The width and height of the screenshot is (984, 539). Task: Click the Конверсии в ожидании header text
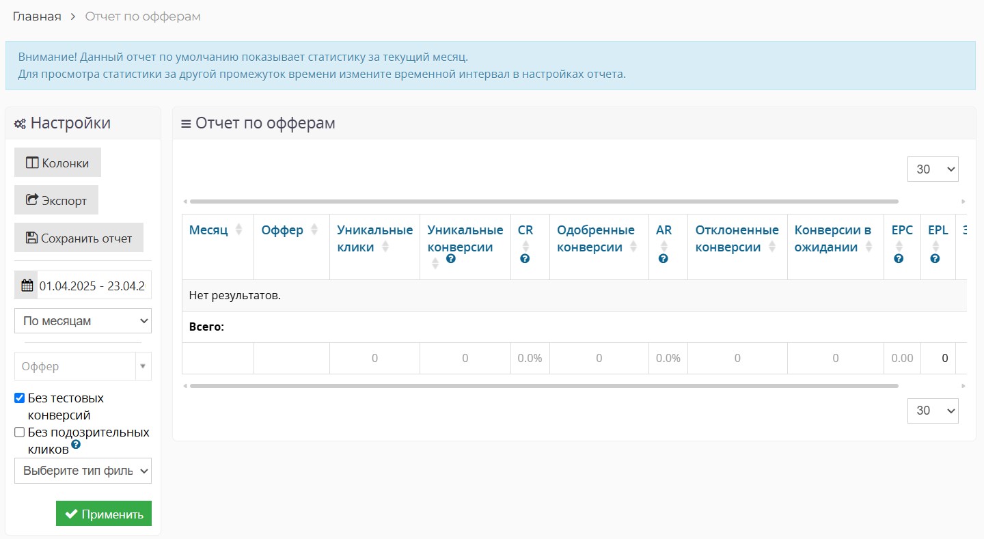pos(833,238)
